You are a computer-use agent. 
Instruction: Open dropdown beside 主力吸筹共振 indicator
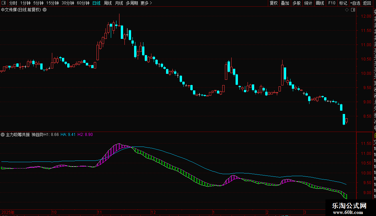point(3,135)
